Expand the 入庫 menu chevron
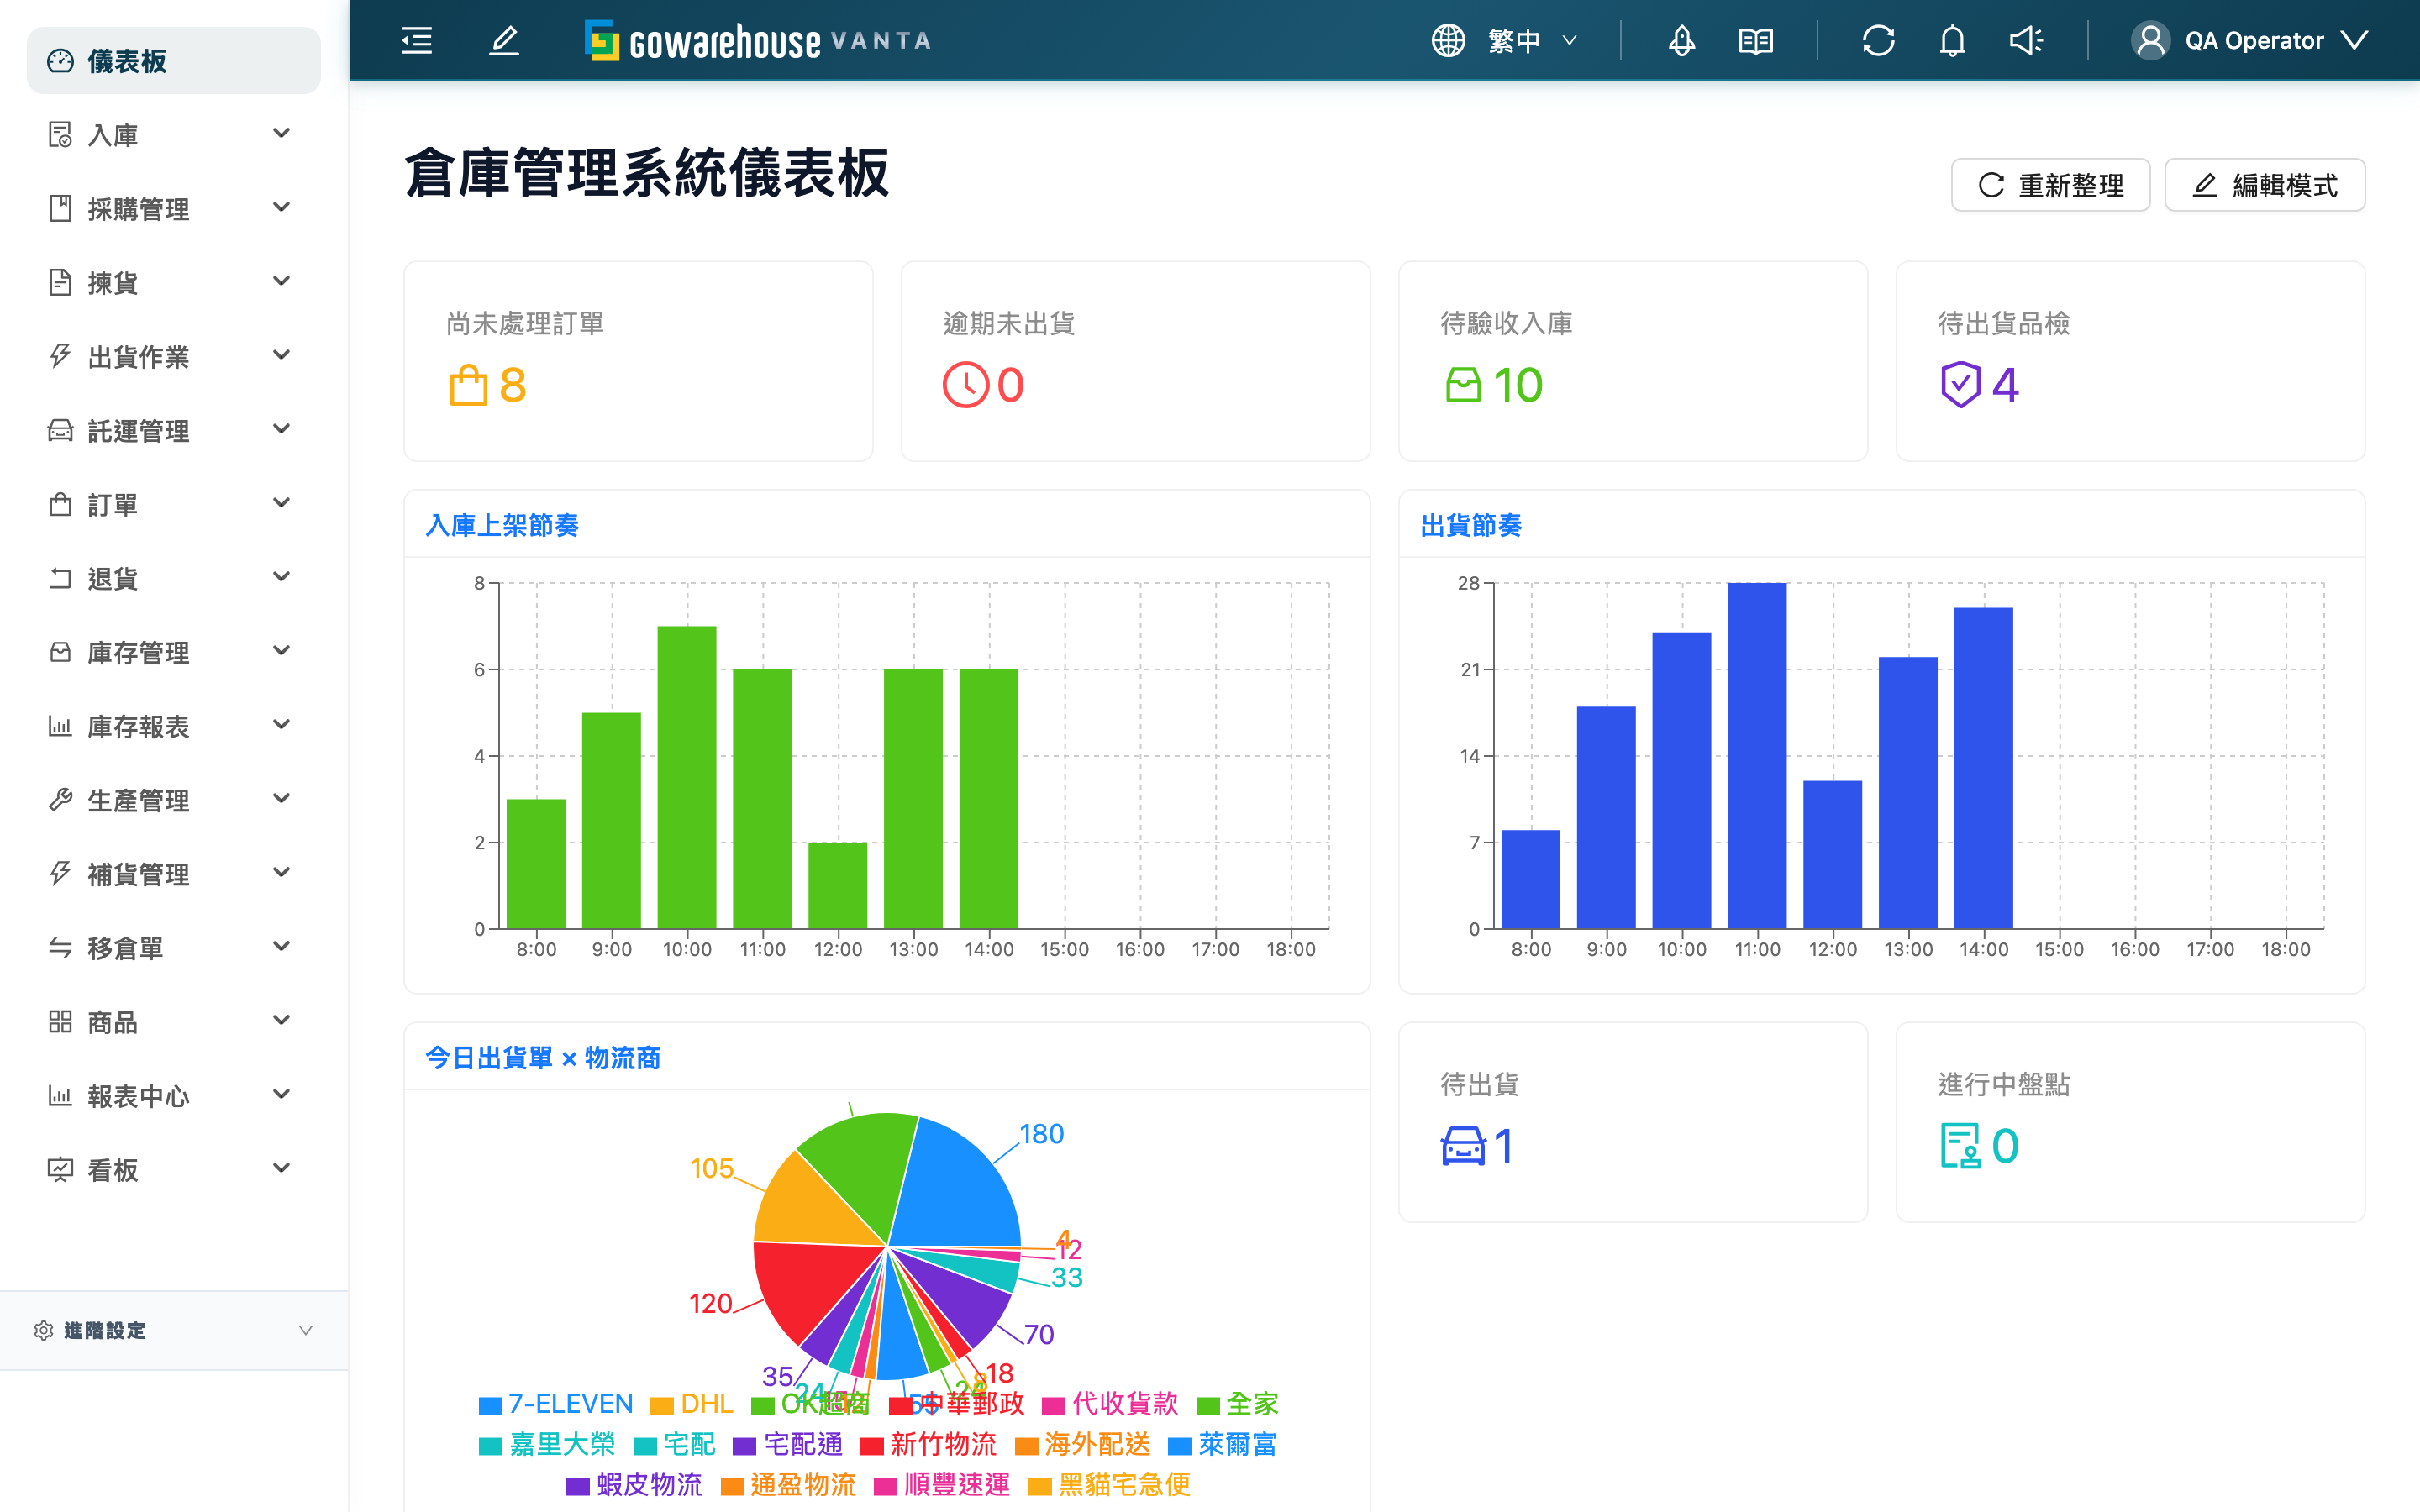 point(282,134)
